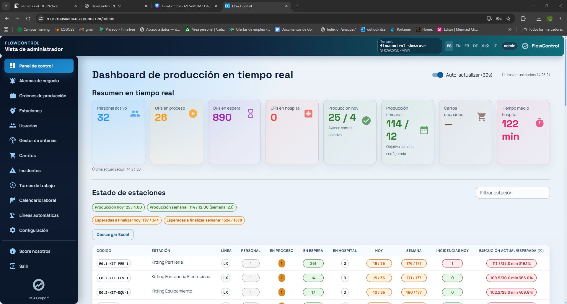Image resolution: width=567 pixels, height=304 pixels.
Task: Switch to the FlowControl | 'DES' browser tab
Action: click(x=116, y=6)
